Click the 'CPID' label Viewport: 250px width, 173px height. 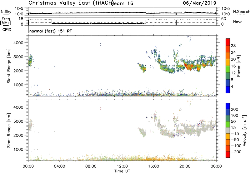click(x=7, y=30)
